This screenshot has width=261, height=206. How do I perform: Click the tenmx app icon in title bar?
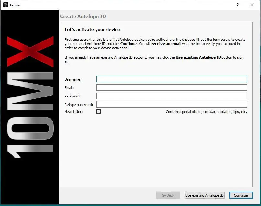6,5
